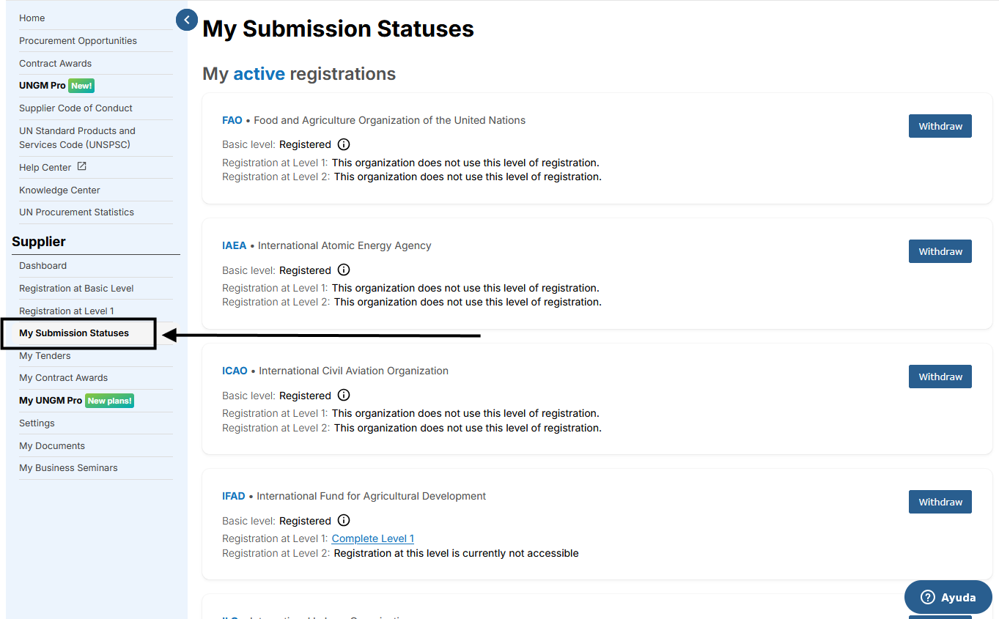This screenshot has height=619, width=999.
Task: Click the New plans! badge in sidebar
Action: click(109, 401)
